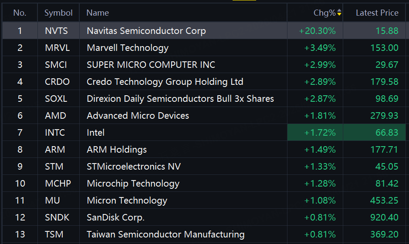Viewport: 409px width, 244px height.
Task: Open Taiwan Semiconductor Manufacturing row
Action: (165, 234)
